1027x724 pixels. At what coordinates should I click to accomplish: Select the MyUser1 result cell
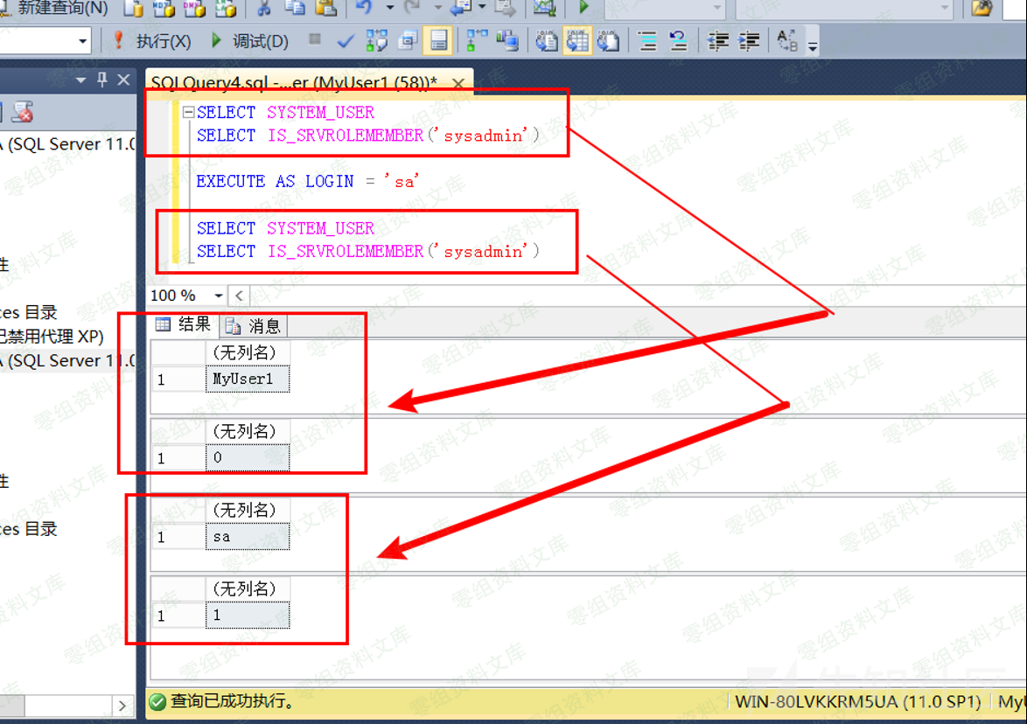pyautogui.click(x=247, y=379)
